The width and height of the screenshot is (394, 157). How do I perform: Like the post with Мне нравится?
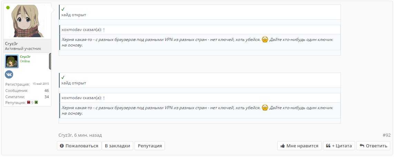coord(299,146)
